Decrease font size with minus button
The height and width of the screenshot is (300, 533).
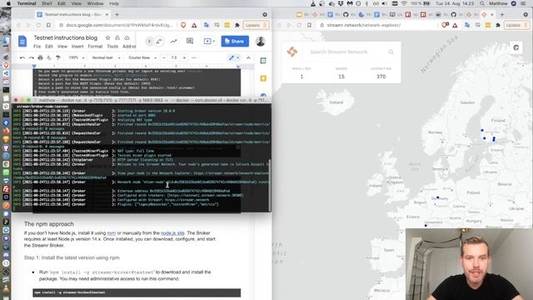164,57
